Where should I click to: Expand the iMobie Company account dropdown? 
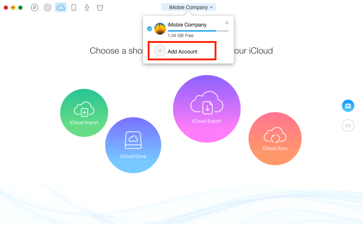tap(189, 7)
